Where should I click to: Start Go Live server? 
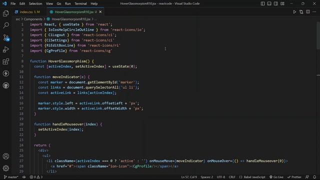tap(276, 177)
